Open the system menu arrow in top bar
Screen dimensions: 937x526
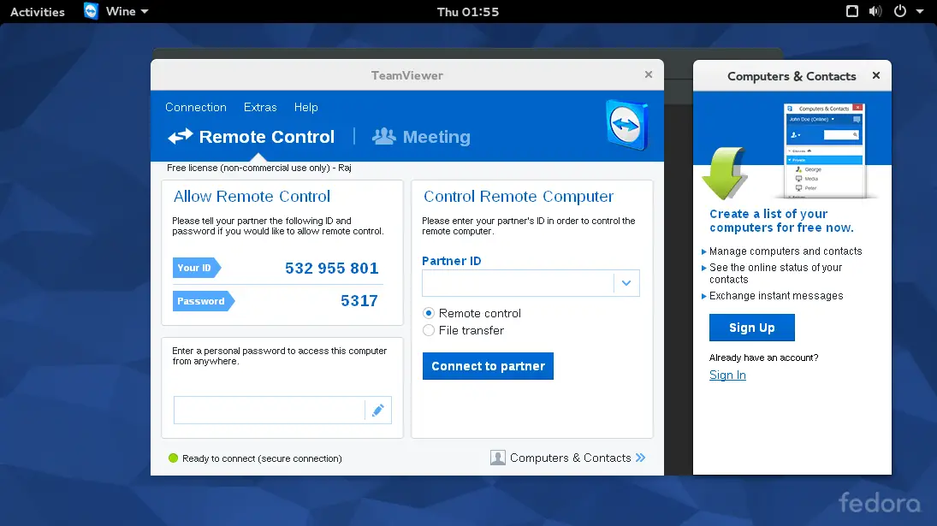pos(920,11)
